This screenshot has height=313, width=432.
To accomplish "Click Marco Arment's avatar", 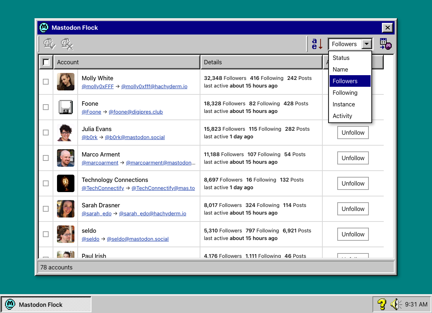I will coord(66,158).
